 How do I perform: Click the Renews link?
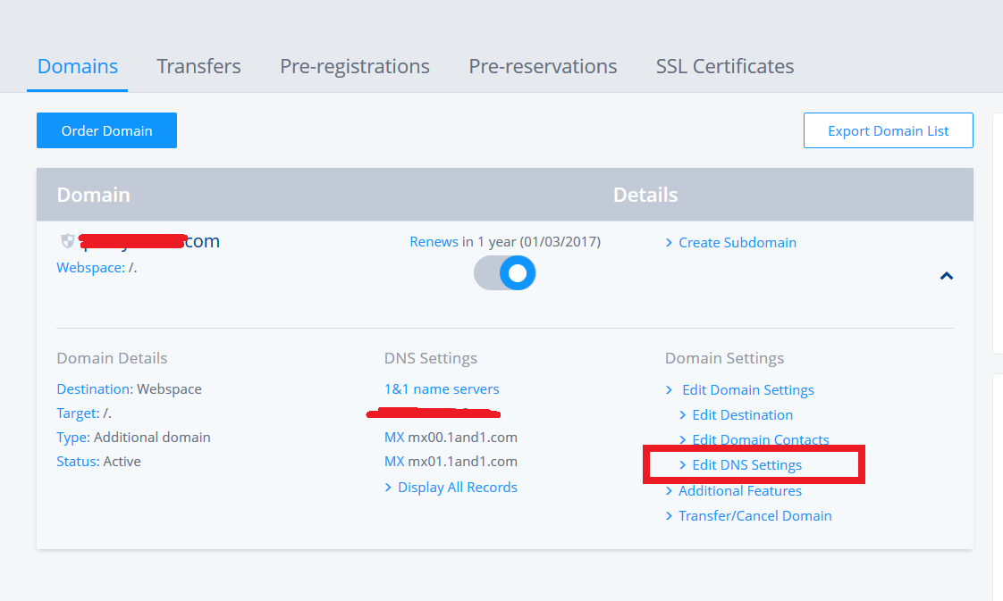pos(434,241)
